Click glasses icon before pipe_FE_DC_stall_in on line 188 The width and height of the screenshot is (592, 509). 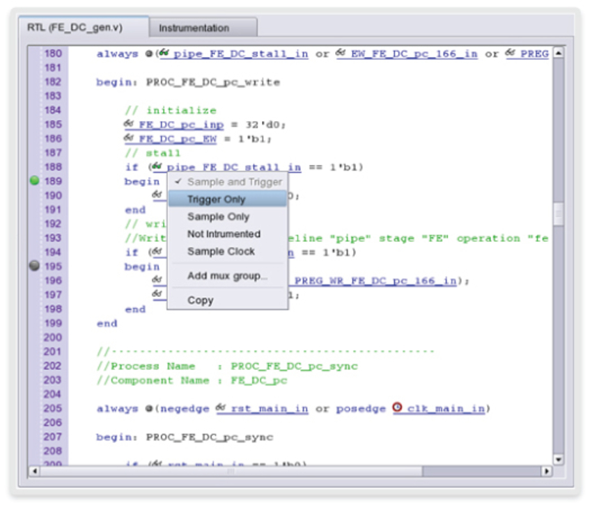[x=158, y=166]
